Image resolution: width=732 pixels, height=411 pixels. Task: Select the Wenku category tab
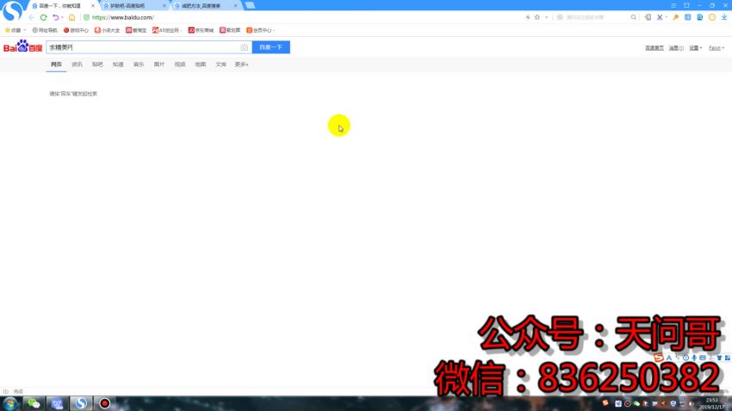[x=220, y=64]
